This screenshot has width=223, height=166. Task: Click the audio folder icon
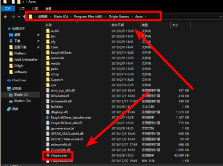coord(48,31)
